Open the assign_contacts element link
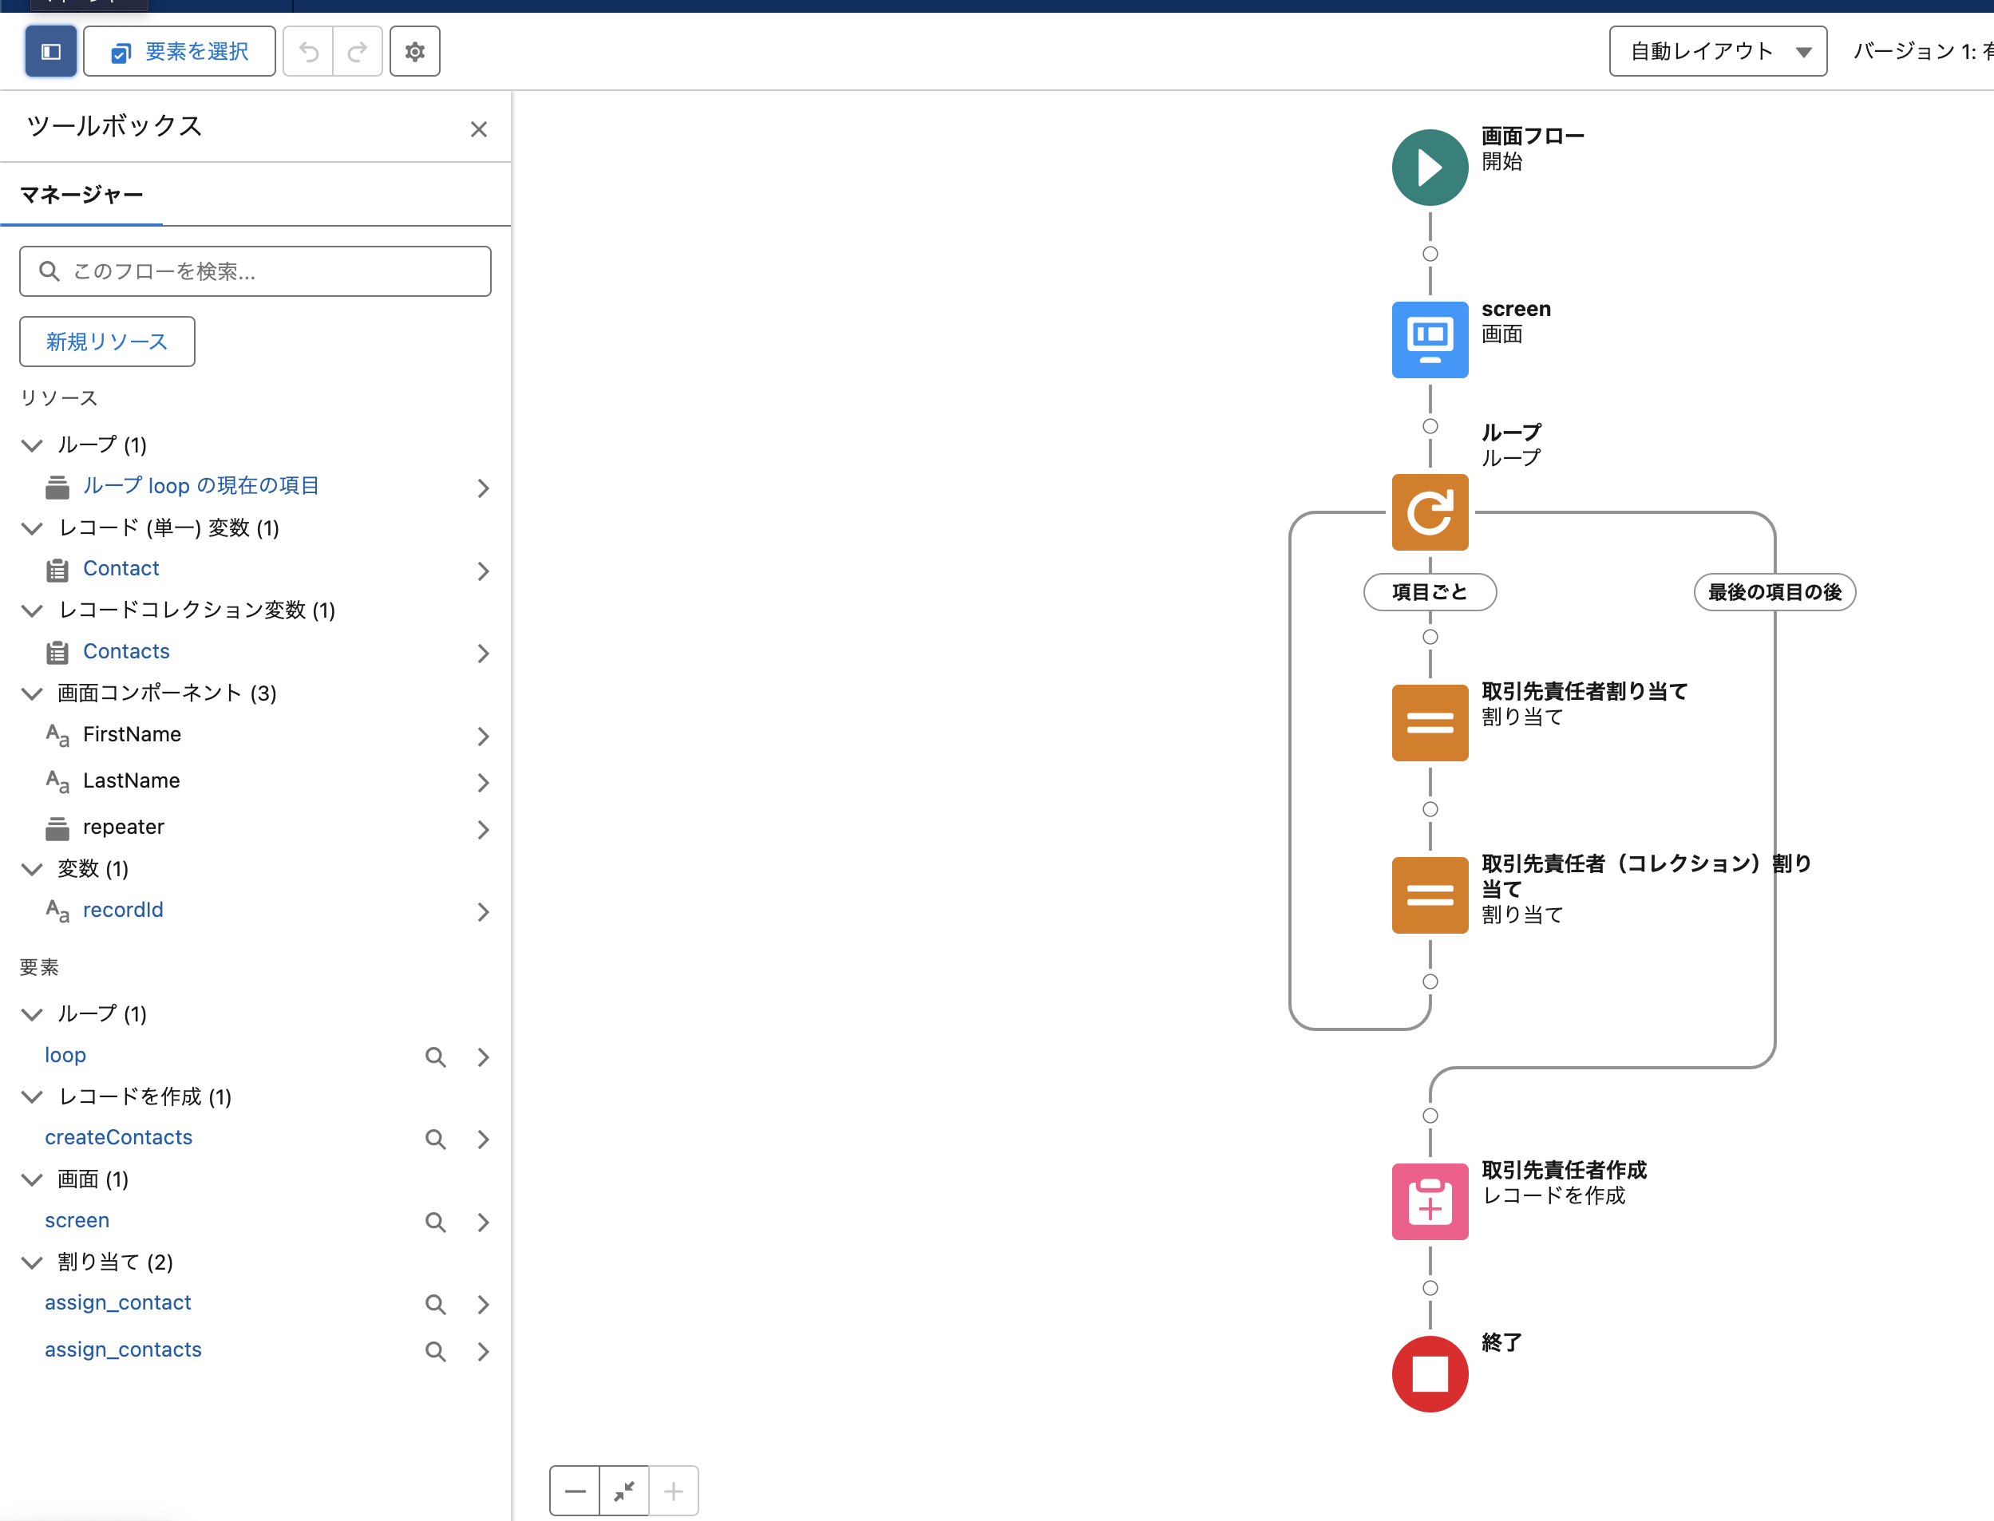 [x=123, y=1349]
